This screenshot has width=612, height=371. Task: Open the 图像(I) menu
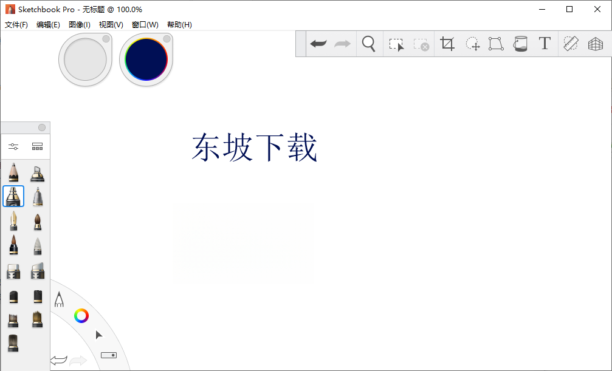pos(79,24)
